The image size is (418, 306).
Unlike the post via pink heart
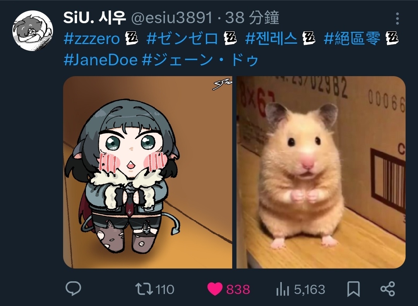[x=215, y=289]
